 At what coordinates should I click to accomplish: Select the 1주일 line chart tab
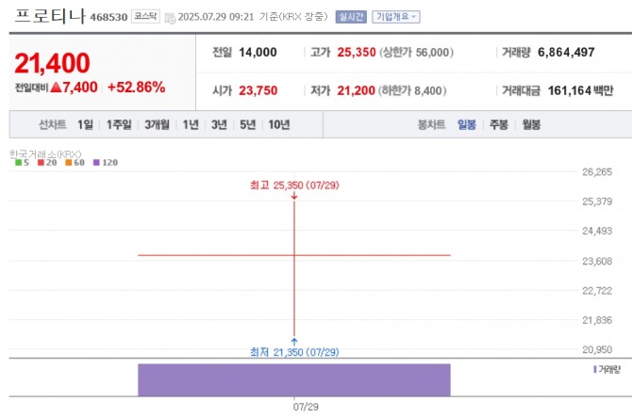point(120,125)
